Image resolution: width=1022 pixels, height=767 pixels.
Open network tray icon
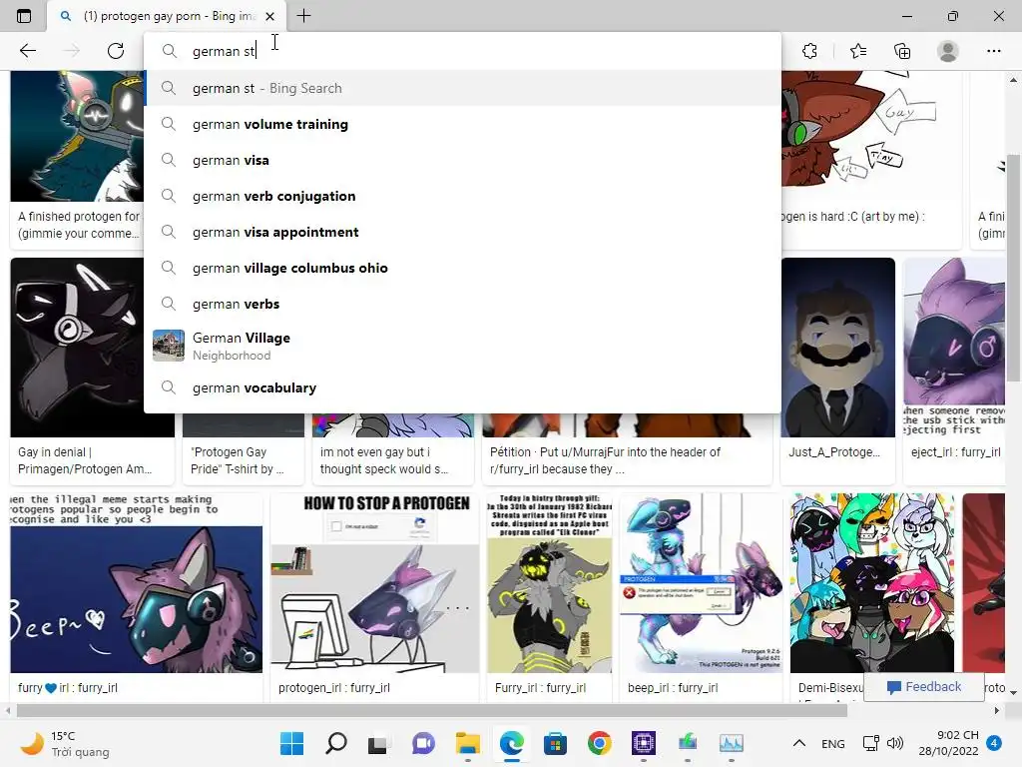click(x=870, y=743)
